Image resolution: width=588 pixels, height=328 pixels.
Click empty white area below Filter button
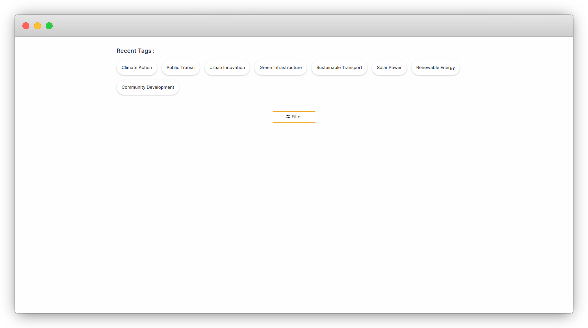coord(294,203)
